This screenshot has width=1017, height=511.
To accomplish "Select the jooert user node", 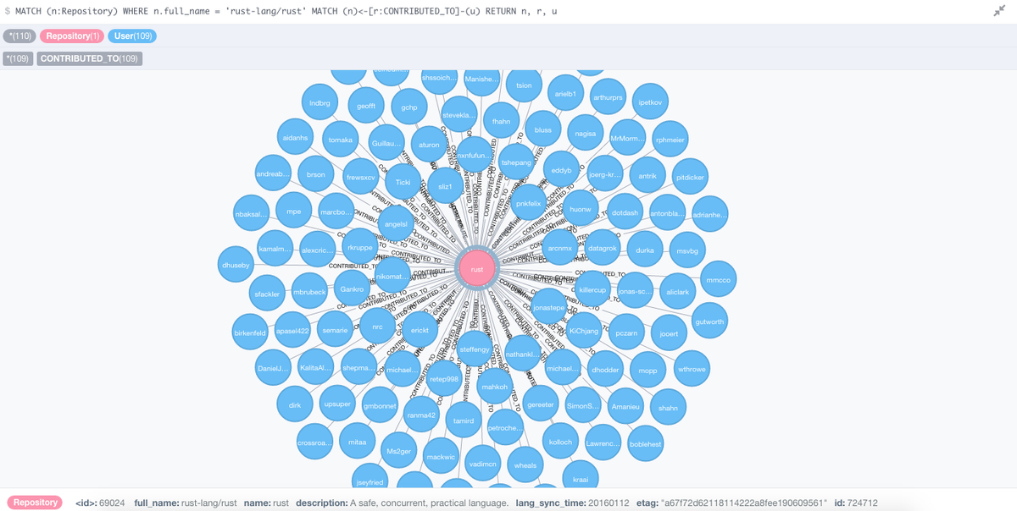I will 669,333.
